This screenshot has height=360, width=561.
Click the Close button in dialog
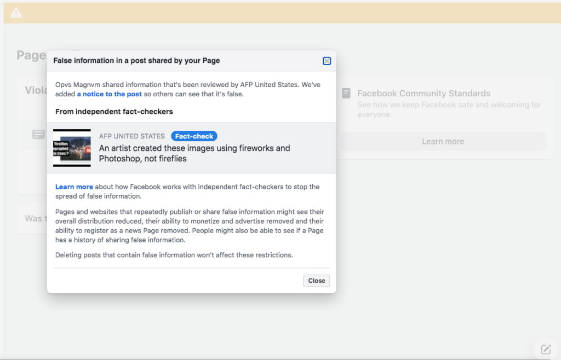[x=317, y=281]
